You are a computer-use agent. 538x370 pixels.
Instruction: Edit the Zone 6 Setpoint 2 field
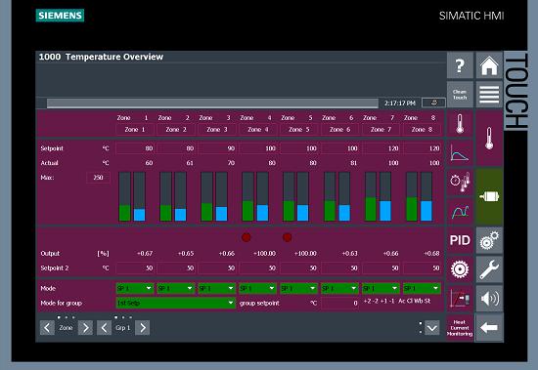(x=339, y=267)
